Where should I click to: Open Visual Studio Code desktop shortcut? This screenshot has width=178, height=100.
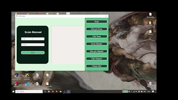coord(27,85)
